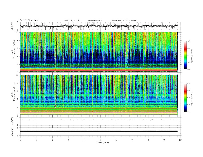Click the time axis tick label "2"
Screen dimensions: 203x157
coord(52,140)
